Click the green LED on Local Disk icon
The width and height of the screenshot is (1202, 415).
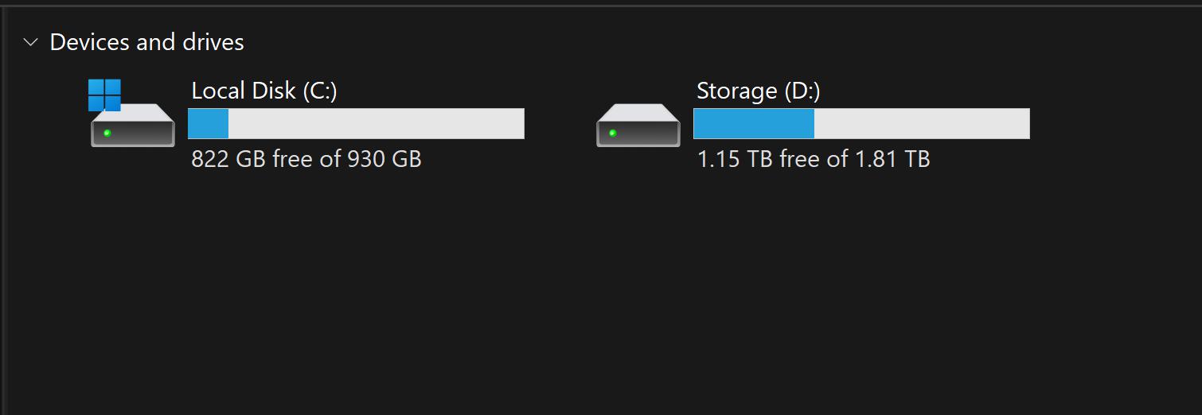(x=107, y=133)
